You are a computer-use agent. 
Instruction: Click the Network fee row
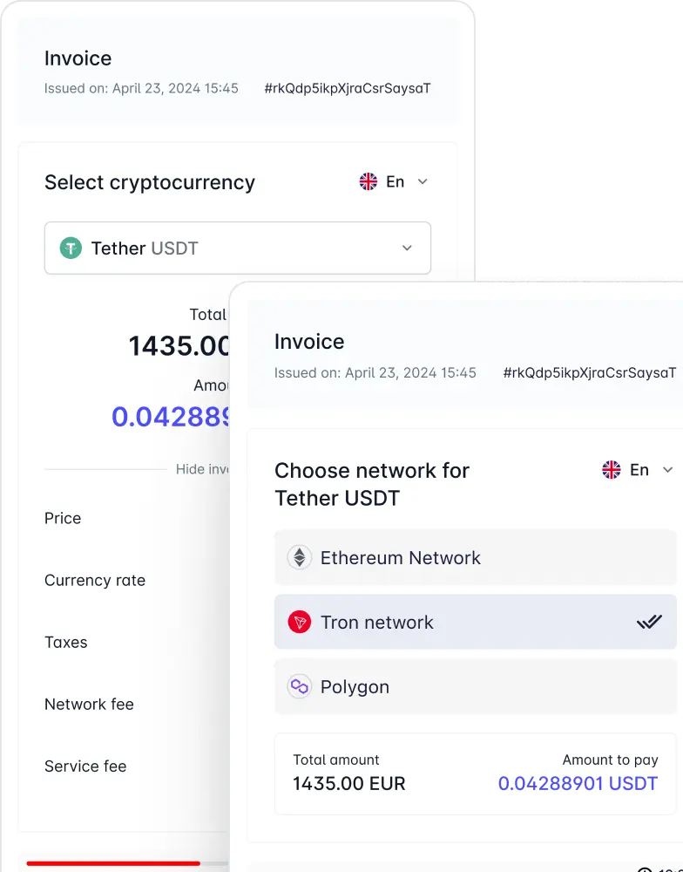coord(89,704)
